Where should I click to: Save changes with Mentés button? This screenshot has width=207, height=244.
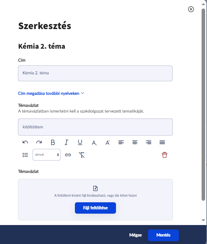(x=163, y=235)
